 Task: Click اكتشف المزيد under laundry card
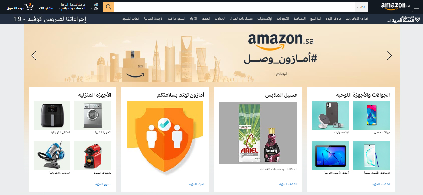point(288,184)
